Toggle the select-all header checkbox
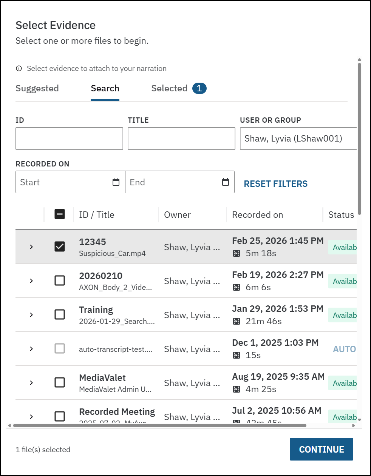The height and width of the screenshot is (476, 371). (60, 214)
